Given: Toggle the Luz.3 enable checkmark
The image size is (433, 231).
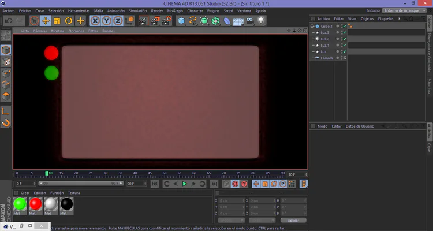Looking at the screenshot, I should point(345,32).
